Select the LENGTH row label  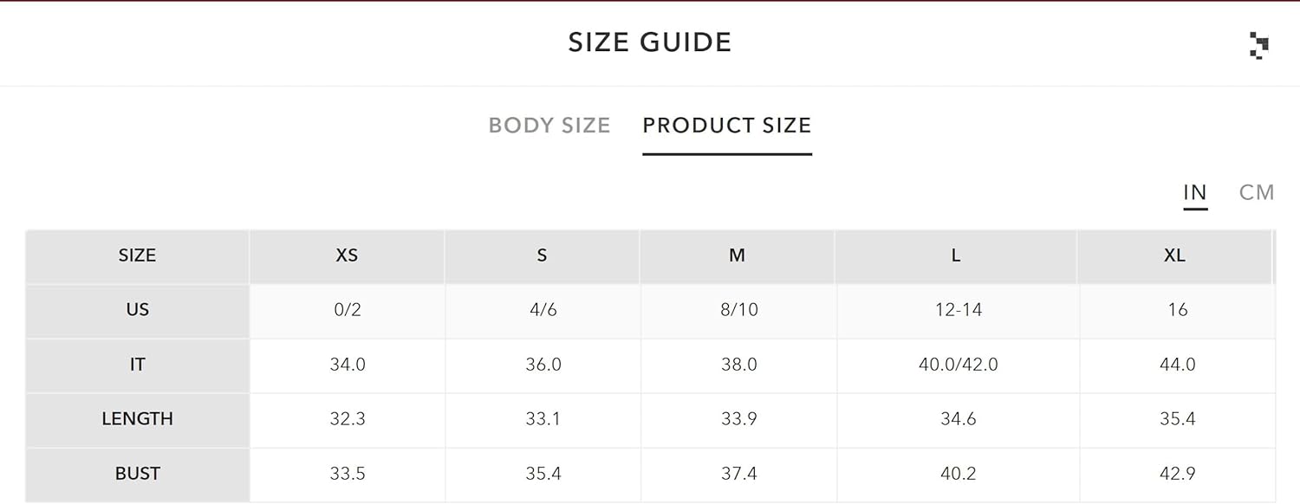click(x=138, y=419)
